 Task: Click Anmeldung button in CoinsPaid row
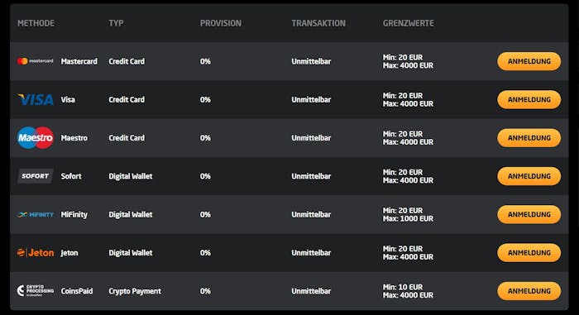(x=529, y=291)
